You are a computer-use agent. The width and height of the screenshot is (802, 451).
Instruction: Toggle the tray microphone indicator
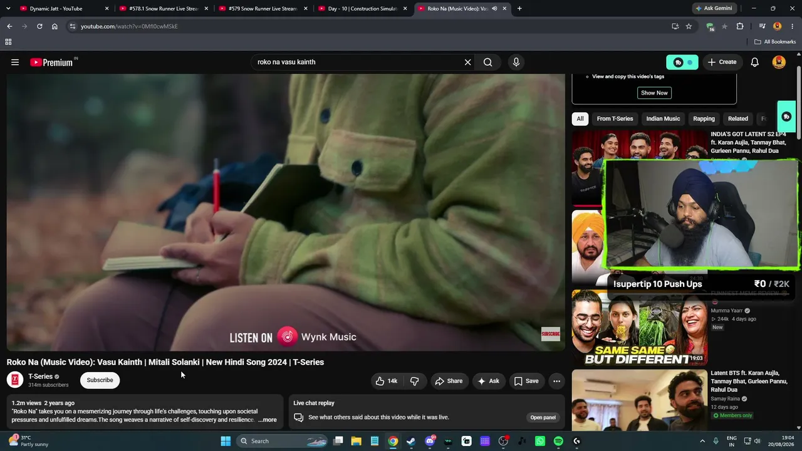click(x=716, y=441)
